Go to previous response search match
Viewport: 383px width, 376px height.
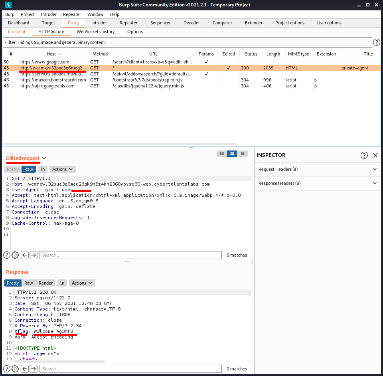pyautogui.click(x=25, y=369)
